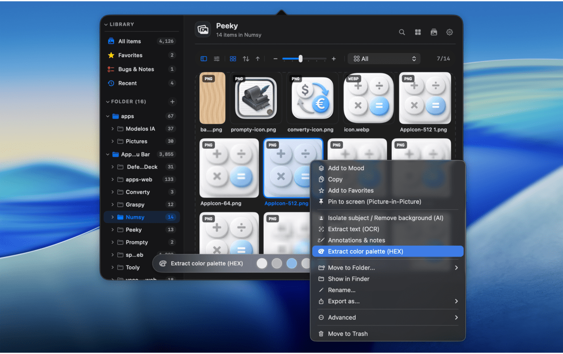Open the filter sliders icon in toolbar
563x354 pixels.
click(217, 59)
